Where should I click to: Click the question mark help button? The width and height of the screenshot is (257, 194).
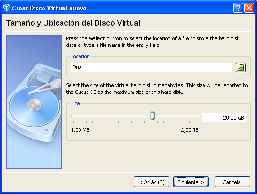238,8
